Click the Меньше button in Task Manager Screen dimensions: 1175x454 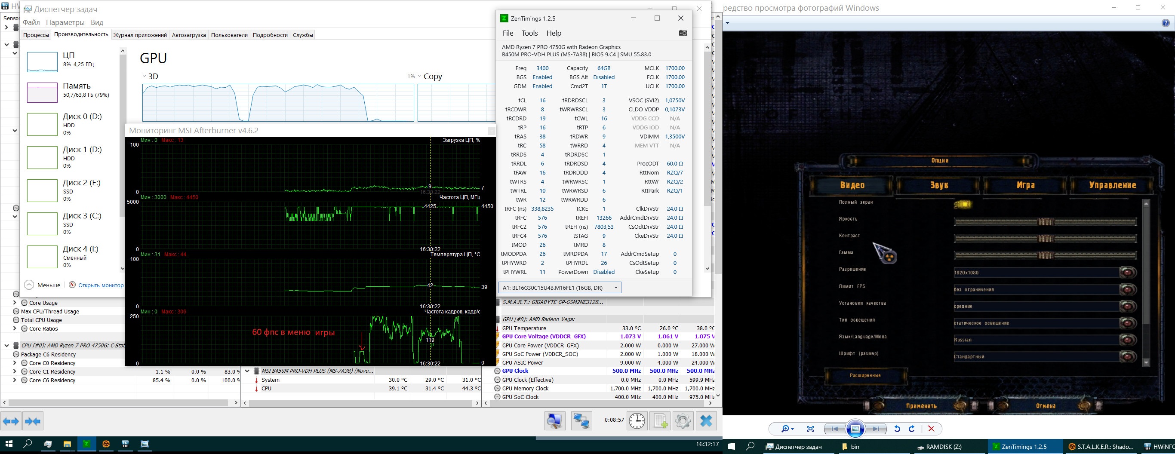click(43, 285)
